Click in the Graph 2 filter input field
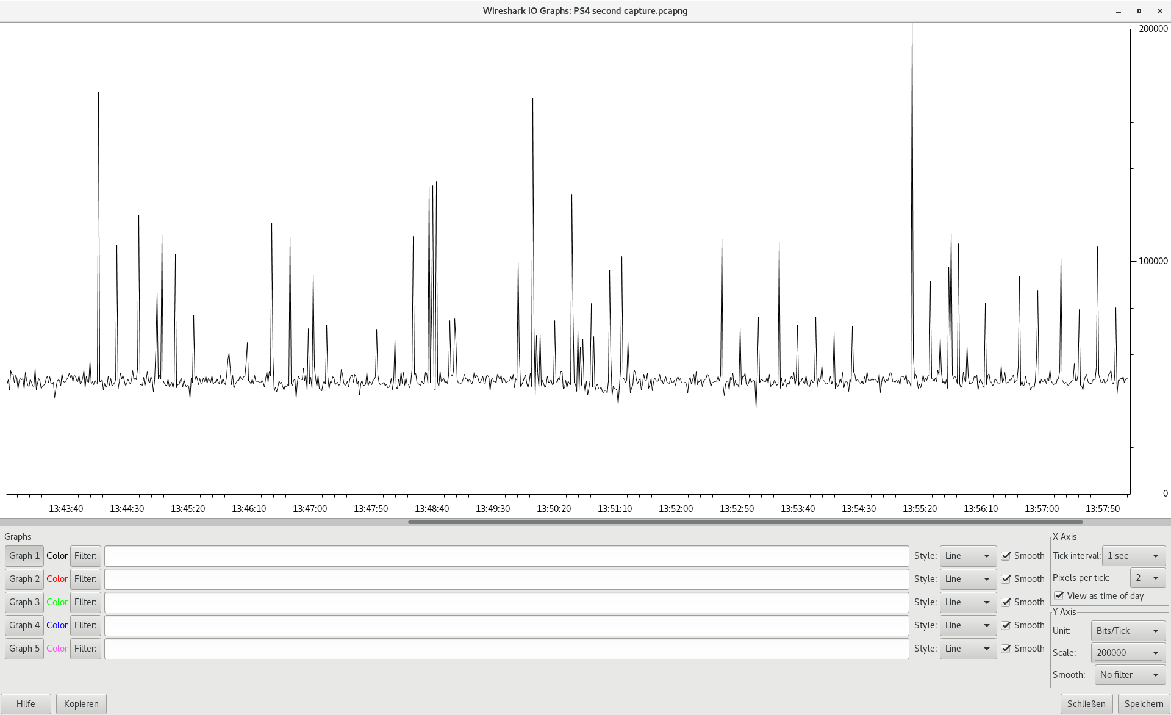Image resolution: width=1171 pixels, height=715 pixels. pos(506,579)
